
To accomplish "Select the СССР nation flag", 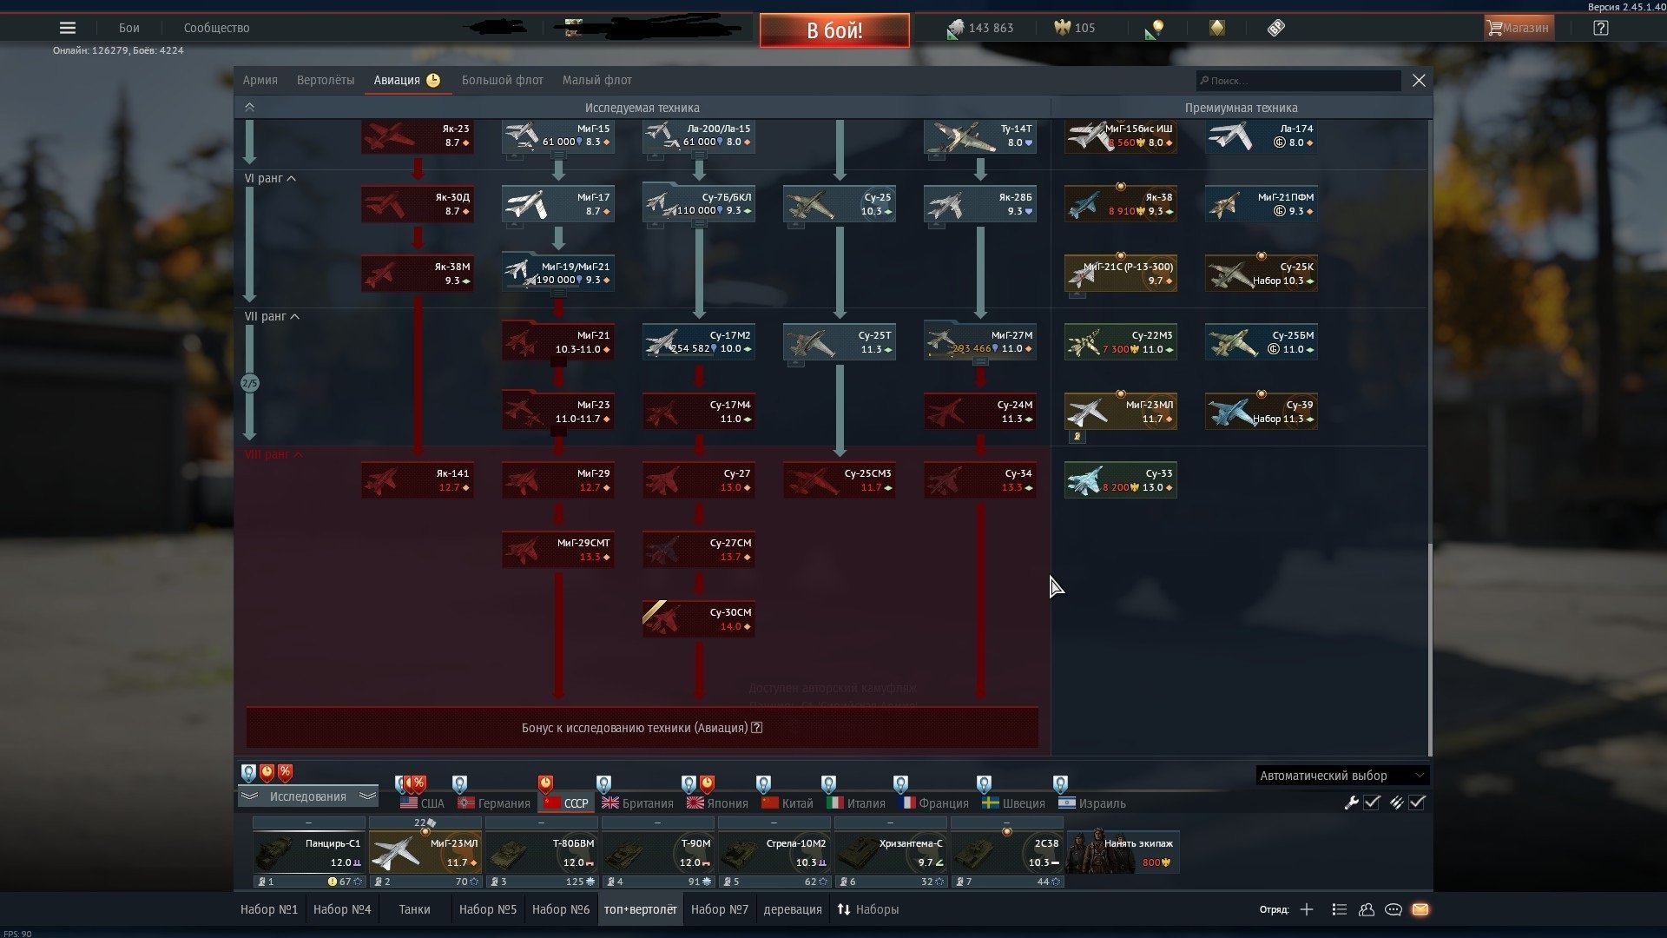I will (x=566, y=803).
